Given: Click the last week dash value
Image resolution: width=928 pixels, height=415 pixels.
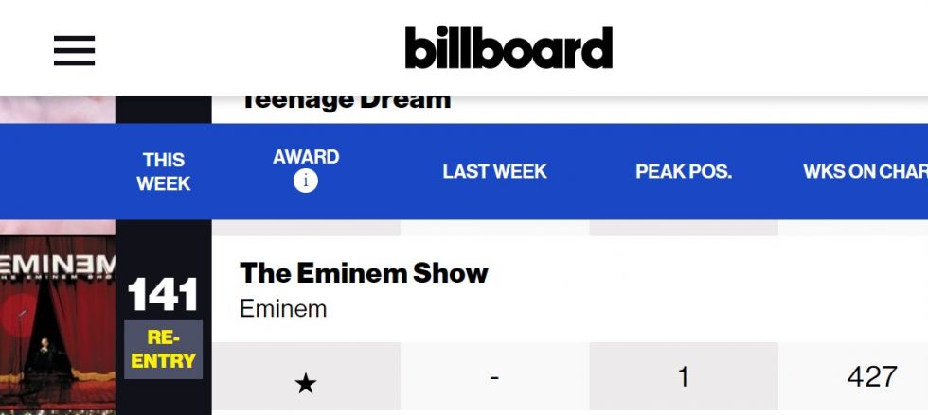Looking at the screenshot, I should pyautogui.click(x=494, y=376).
